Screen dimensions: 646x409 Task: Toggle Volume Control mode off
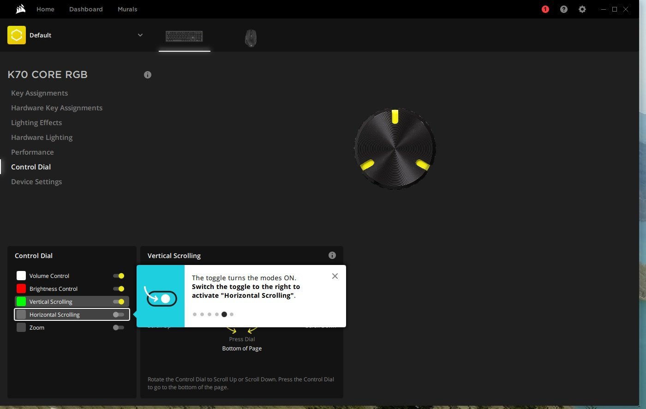point(119,276)
